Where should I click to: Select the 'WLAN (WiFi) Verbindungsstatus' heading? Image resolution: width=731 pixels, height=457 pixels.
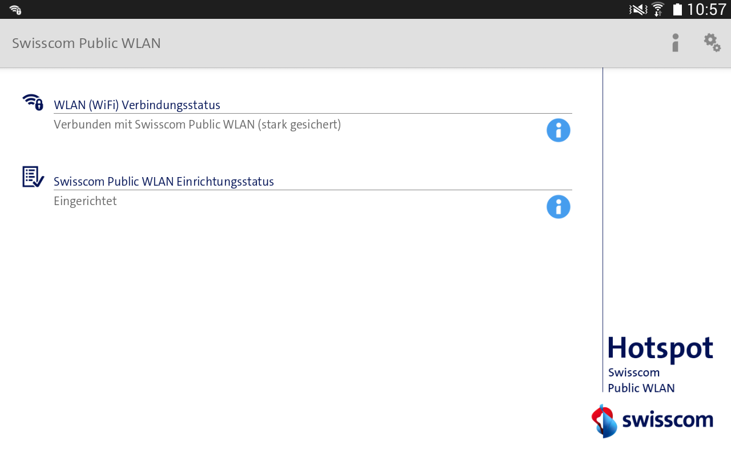137,105
